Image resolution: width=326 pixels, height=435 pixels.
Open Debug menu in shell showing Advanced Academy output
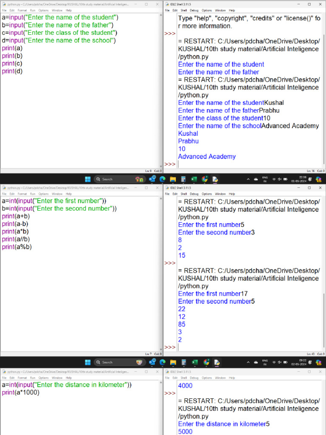pyautogui.click(x=194, y=10)
